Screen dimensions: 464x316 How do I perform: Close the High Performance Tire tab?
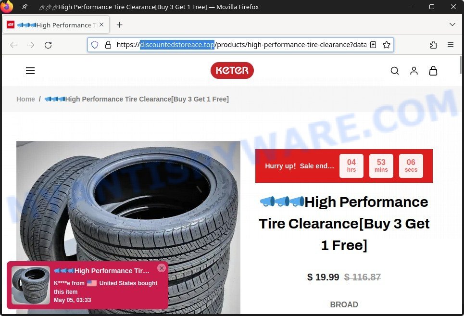(x=101, y=25)
